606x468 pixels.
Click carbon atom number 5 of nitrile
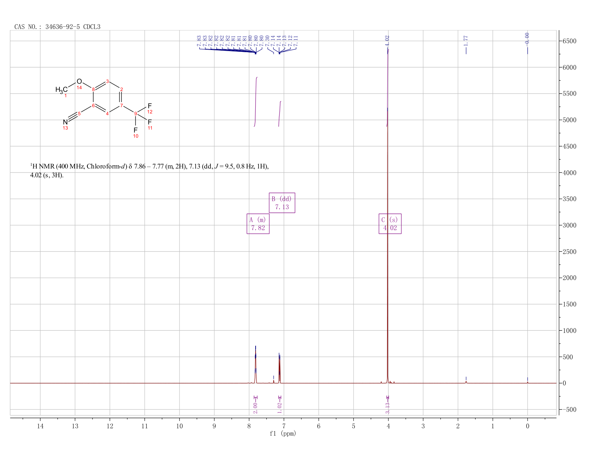point(79,113)
